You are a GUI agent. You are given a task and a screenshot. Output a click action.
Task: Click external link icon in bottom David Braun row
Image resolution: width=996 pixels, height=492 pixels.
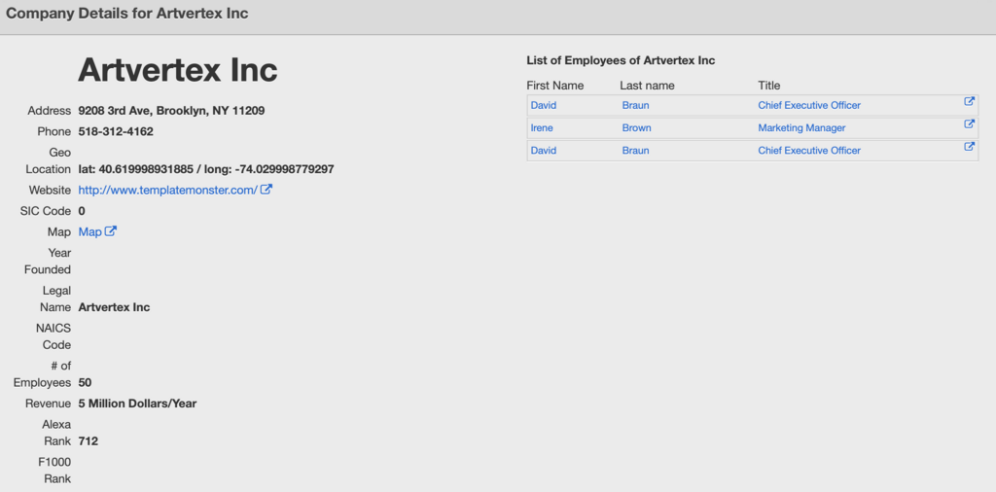point(969,147)
